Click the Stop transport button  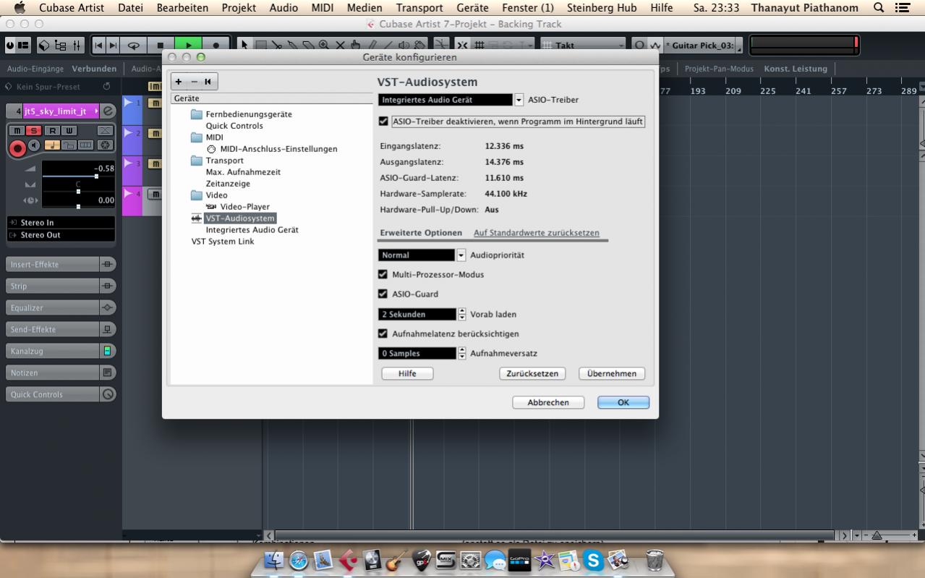[x=162, y=45]
